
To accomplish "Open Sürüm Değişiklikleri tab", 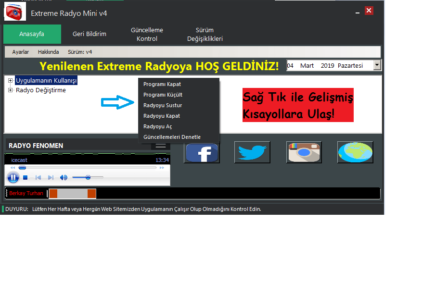I will pos(205,34).
